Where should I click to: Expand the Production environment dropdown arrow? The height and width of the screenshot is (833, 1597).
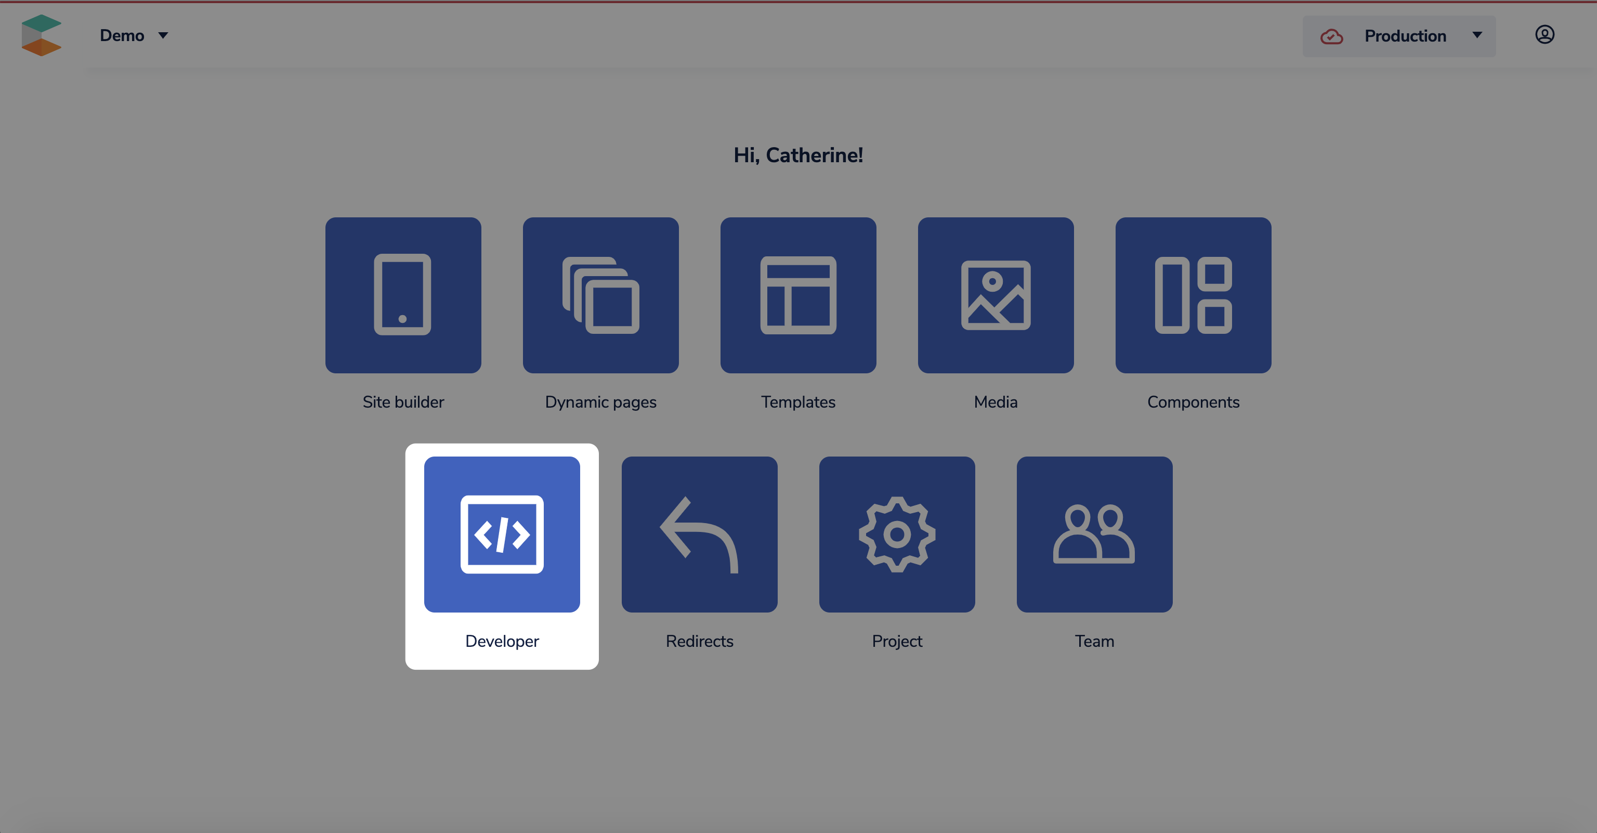[x=1477, y=35]
